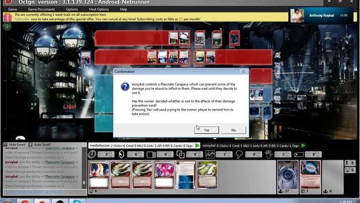
Task: Click the Credits counter value showing 6
Action: tap(136, 155)
